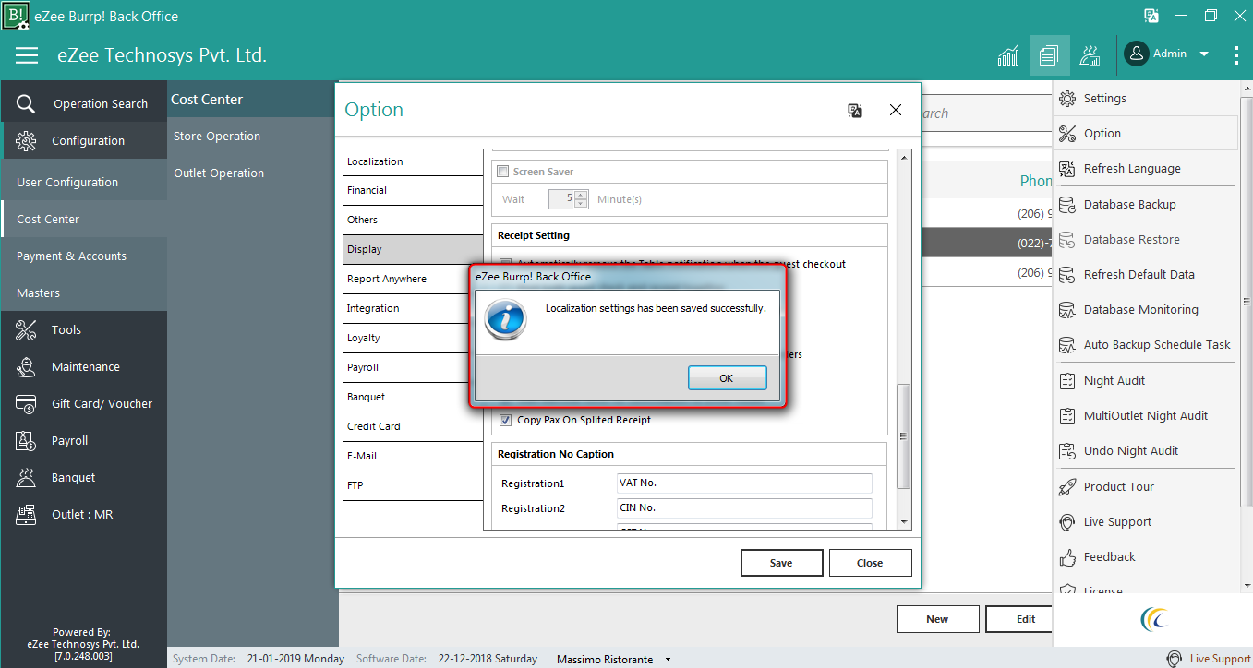This screenshot has height=668, width=1253.
Task: Expand the Admin user dropdown arrow
Action: point(1204,54)
